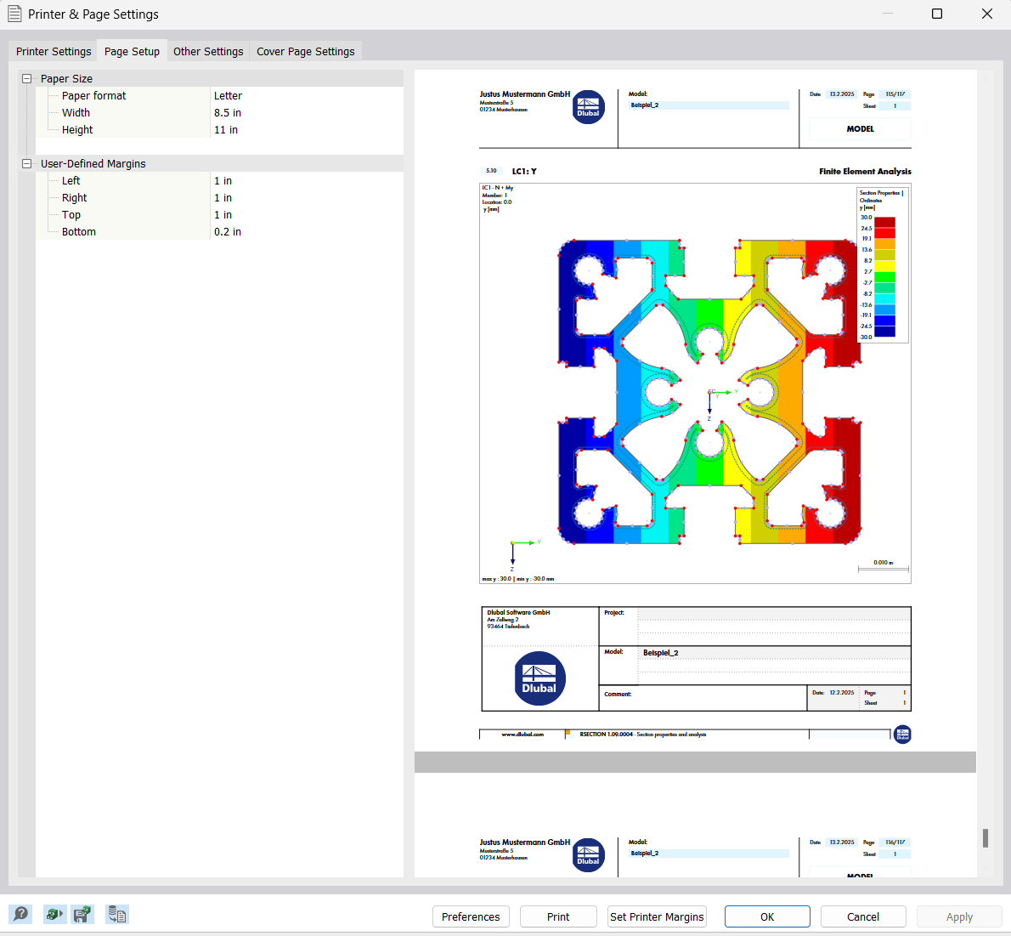1011x936 pixels.
Task: Click the Width value field showing 8.5 in
Action: pyautogui.click(x=297, y=112)
